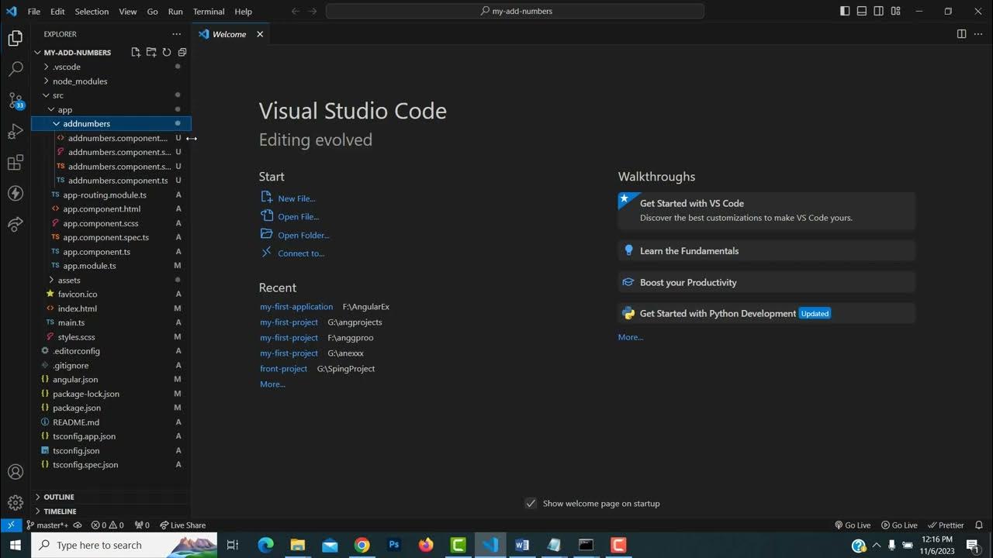This screenshot has height=558, width=993.
Task: Open the File menu
Action: (x=34, y=12)
